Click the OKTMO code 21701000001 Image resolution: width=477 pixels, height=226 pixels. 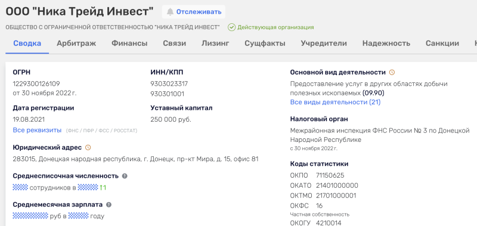click(x=336, y=195)
